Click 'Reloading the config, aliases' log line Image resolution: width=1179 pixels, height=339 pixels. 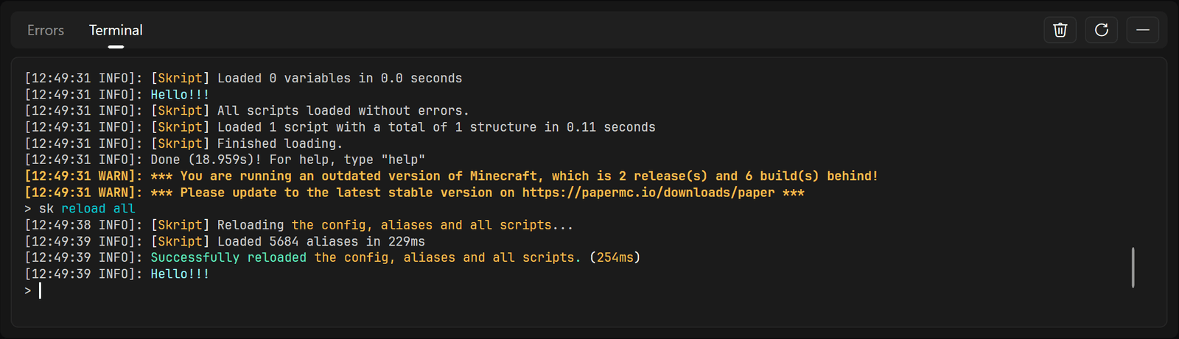(x=299, y=225)
